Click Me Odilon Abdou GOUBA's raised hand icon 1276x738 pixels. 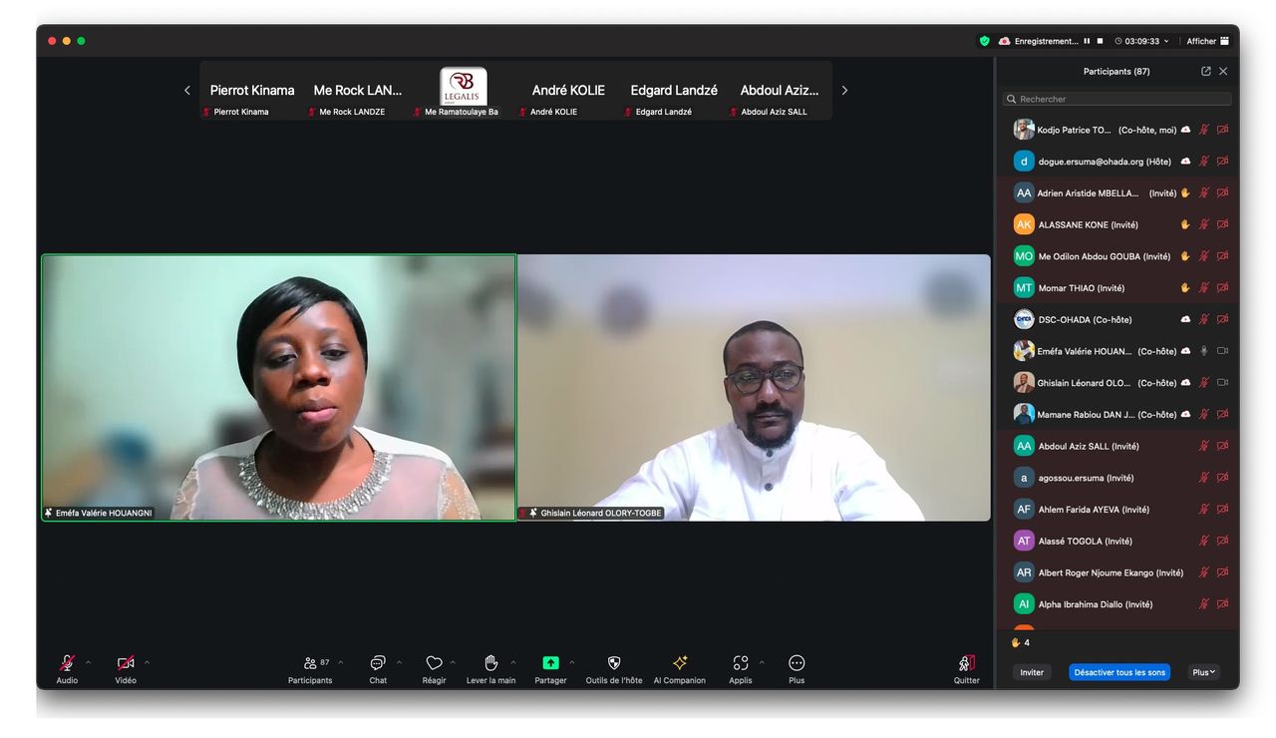[1185, 256]
